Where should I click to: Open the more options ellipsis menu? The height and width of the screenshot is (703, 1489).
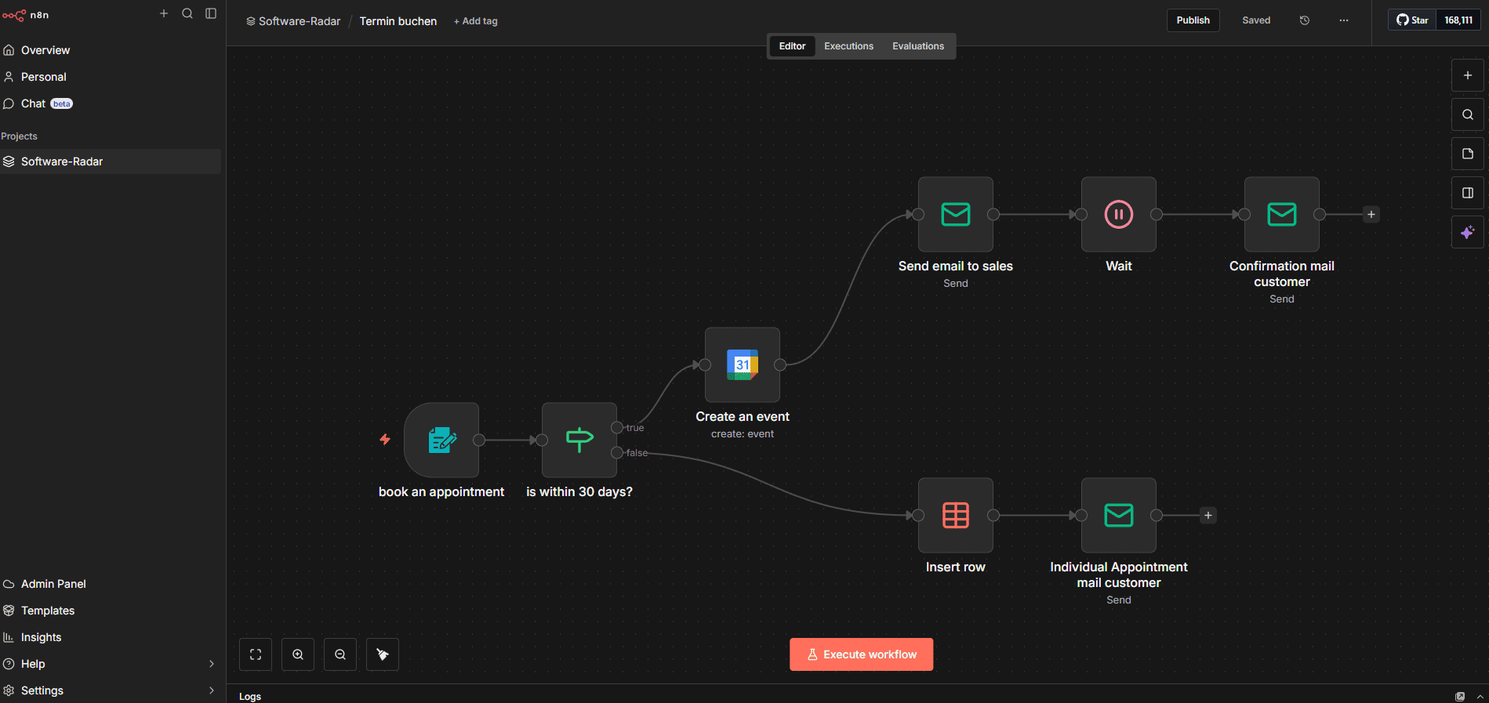[1343, 20]
